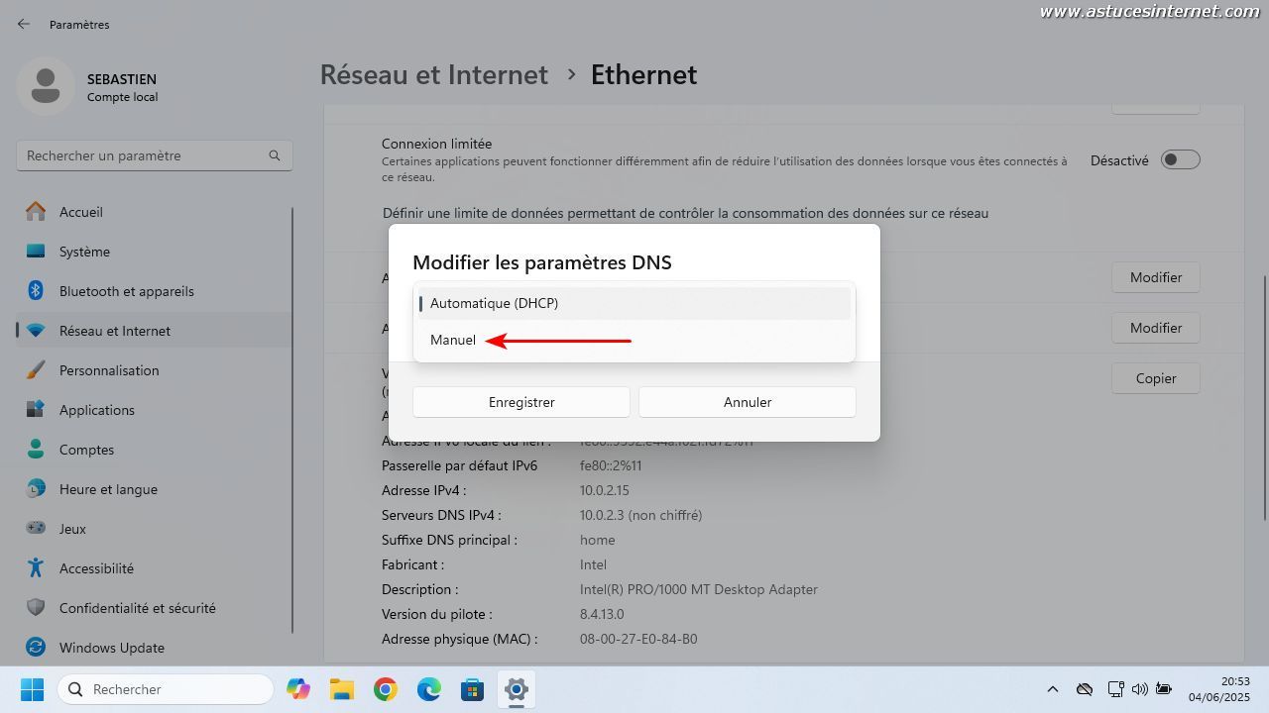The height and width of the screenshot is (713, 1269).
Task: Open the Windows Start menu
Action: pyautogui.click(x=32, y=689)
